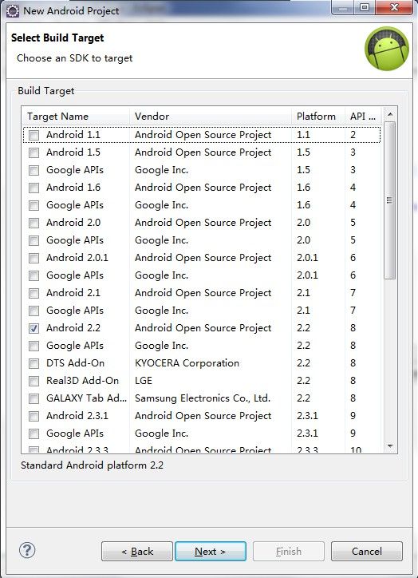The height and width of the screenshot is (578, 418).
Task: Select the Android 2.1 row
Action: point(202,293)
